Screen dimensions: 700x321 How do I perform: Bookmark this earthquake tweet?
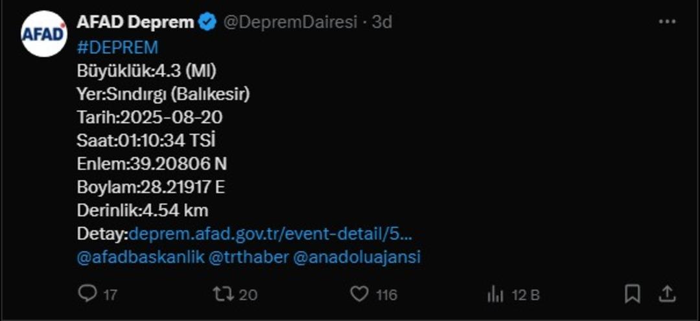(x=632, y=294)
